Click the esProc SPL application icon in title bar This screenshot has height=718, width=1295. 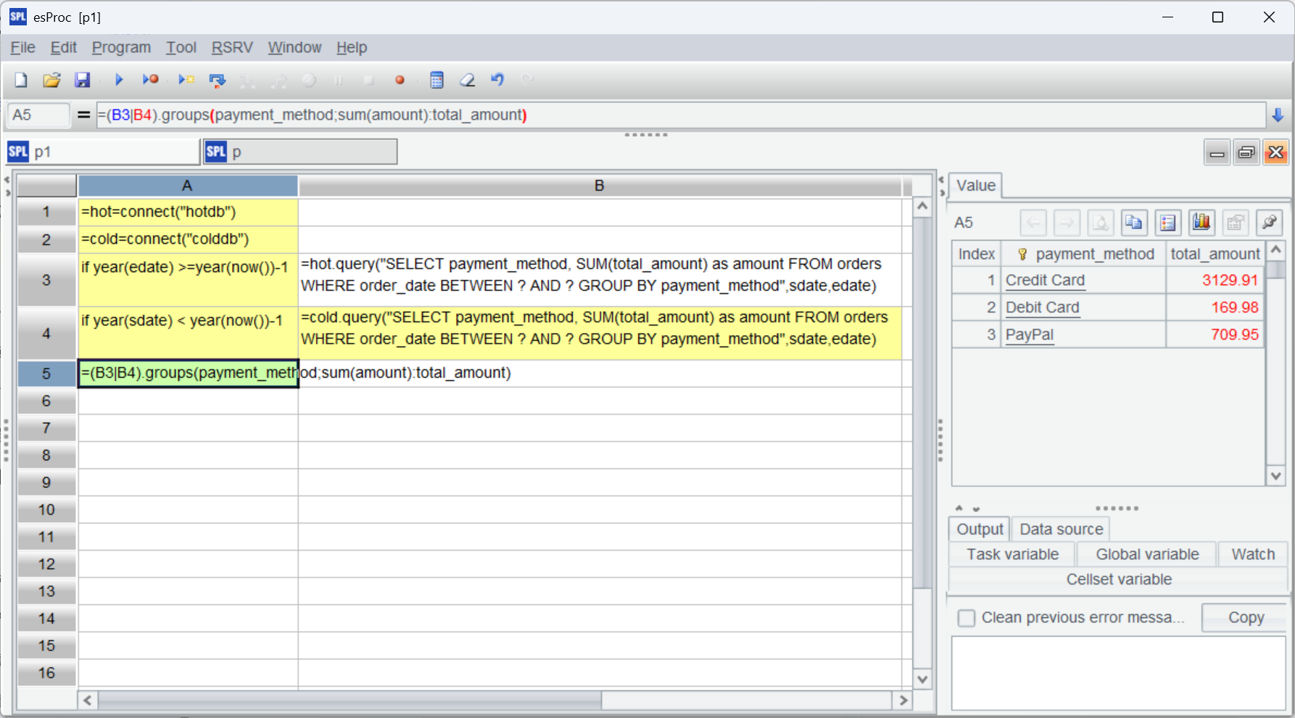click(x=18, y=17)
